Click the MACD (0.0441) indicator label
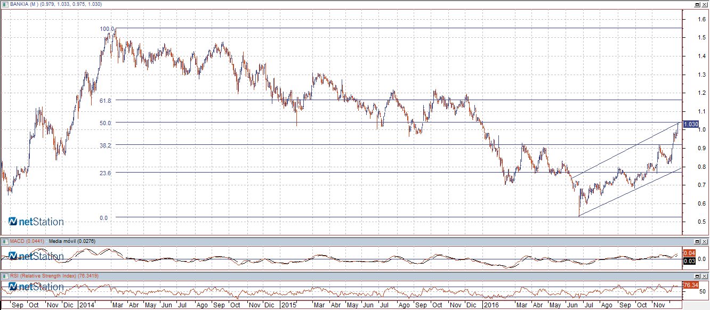The width and height of the screenshot is (710, 310). click(27, 241)
